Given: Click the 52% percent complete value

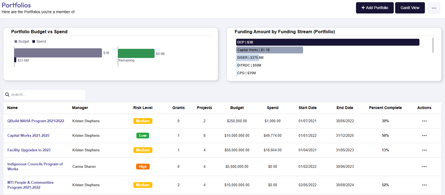Looking at the screenshot, I should [385, 185].
